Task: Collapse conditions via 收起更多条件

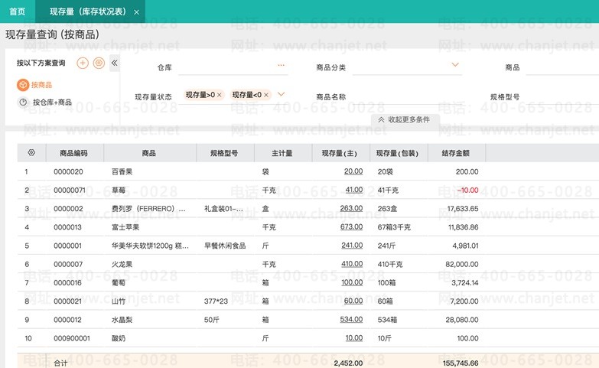Action: [404, 119]
